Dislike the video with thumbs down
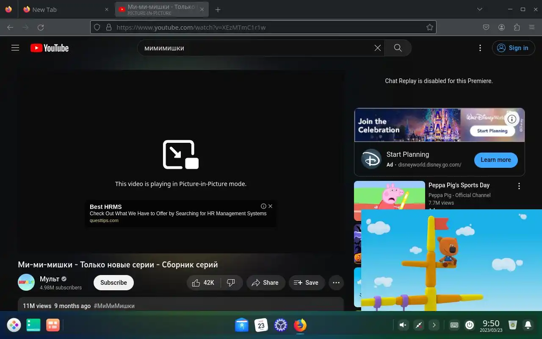 (231, 283)
